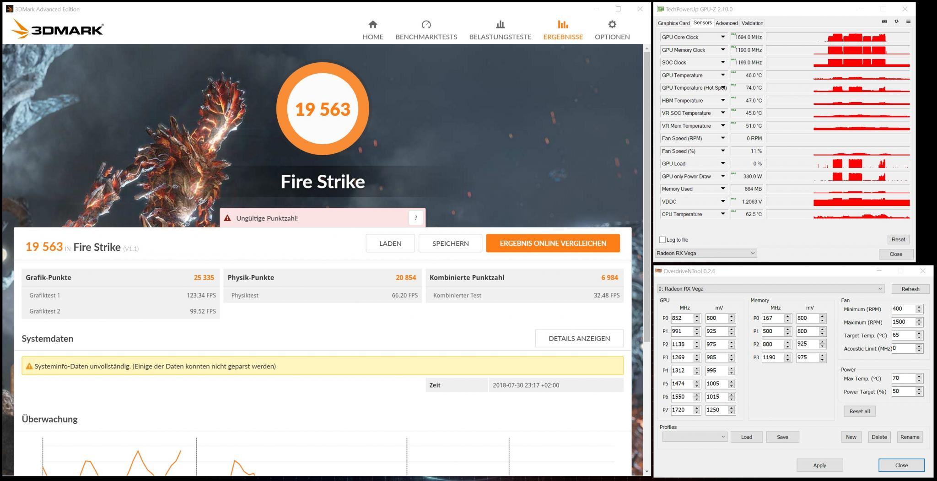Open VDDC sensor dropdown
The image size is (937, 481).
pos(723,201)
